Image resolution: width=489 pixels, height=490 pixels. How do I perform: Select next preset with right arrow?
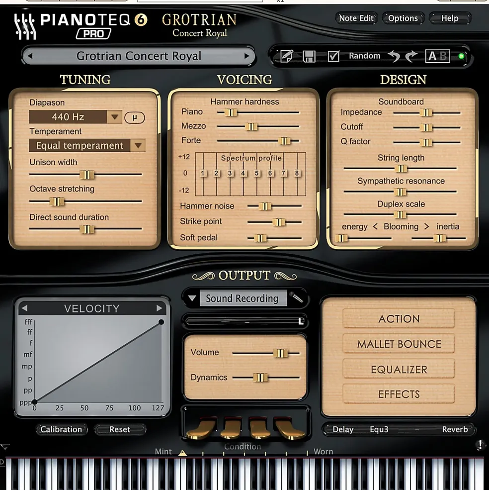coord(246,56)
